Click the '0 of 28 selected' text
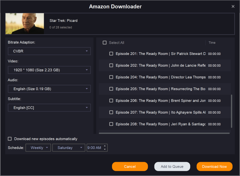Viewport: 240px width, 176px height. [x=61, y=27]
